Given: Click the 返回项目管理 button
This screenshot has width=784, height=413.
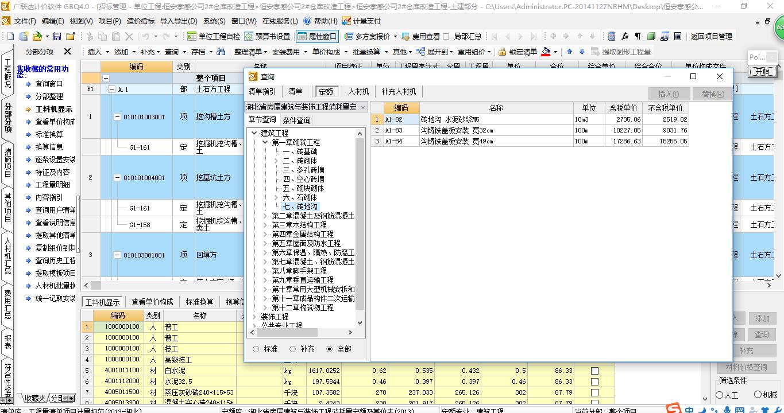Looking at the screenshot, I should 711,36.
